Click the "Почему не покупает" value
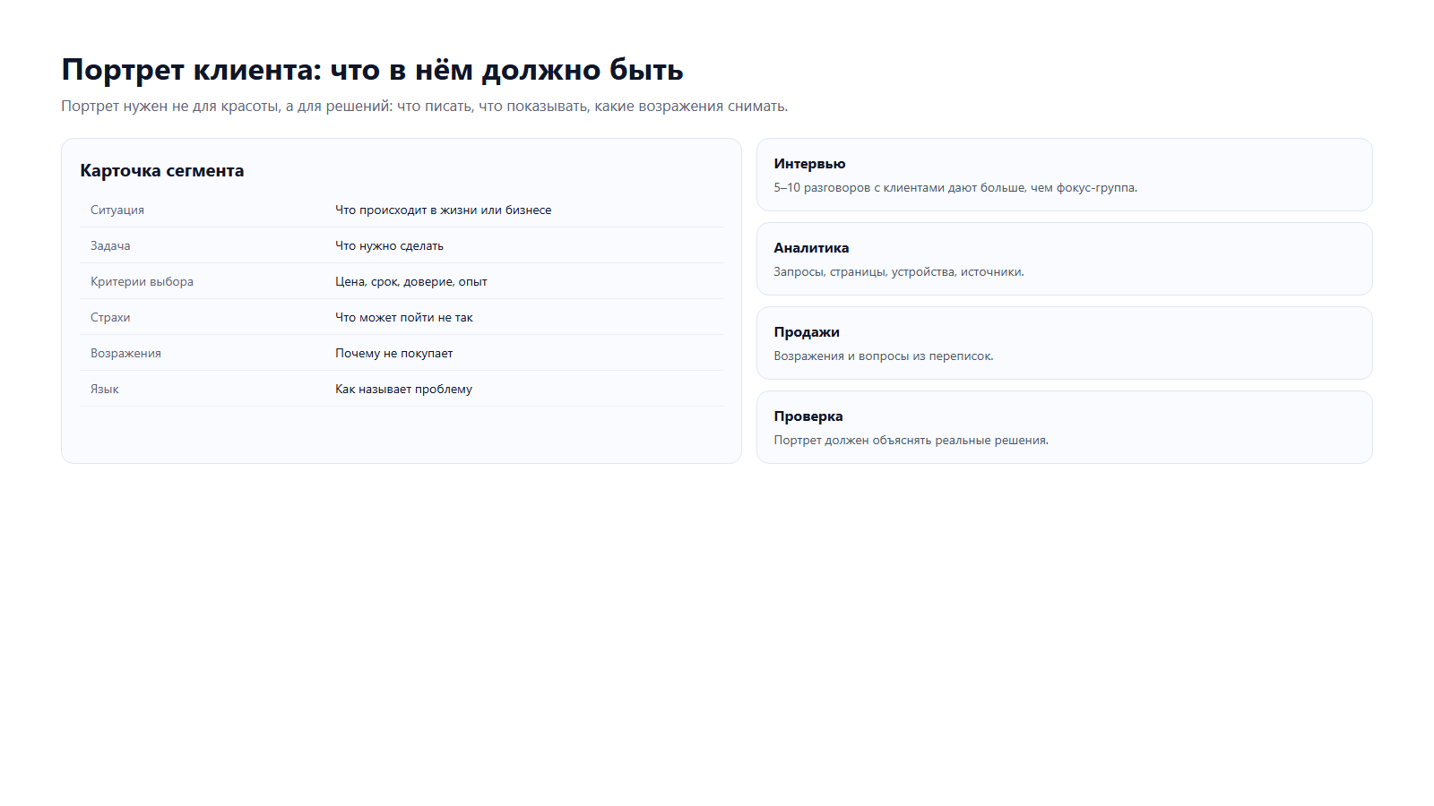This screenshot has height=806, width=1434. pyautogui.click(x=394, y=353)
